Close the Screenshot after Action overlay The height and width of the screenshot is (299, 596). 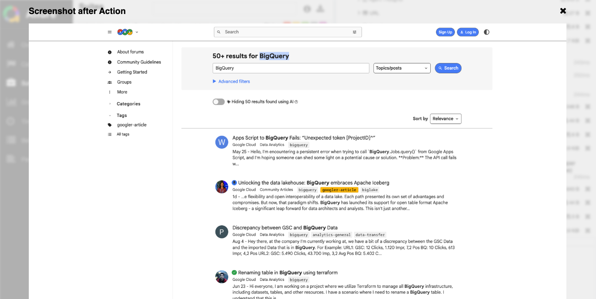click(x=563, y=11)
